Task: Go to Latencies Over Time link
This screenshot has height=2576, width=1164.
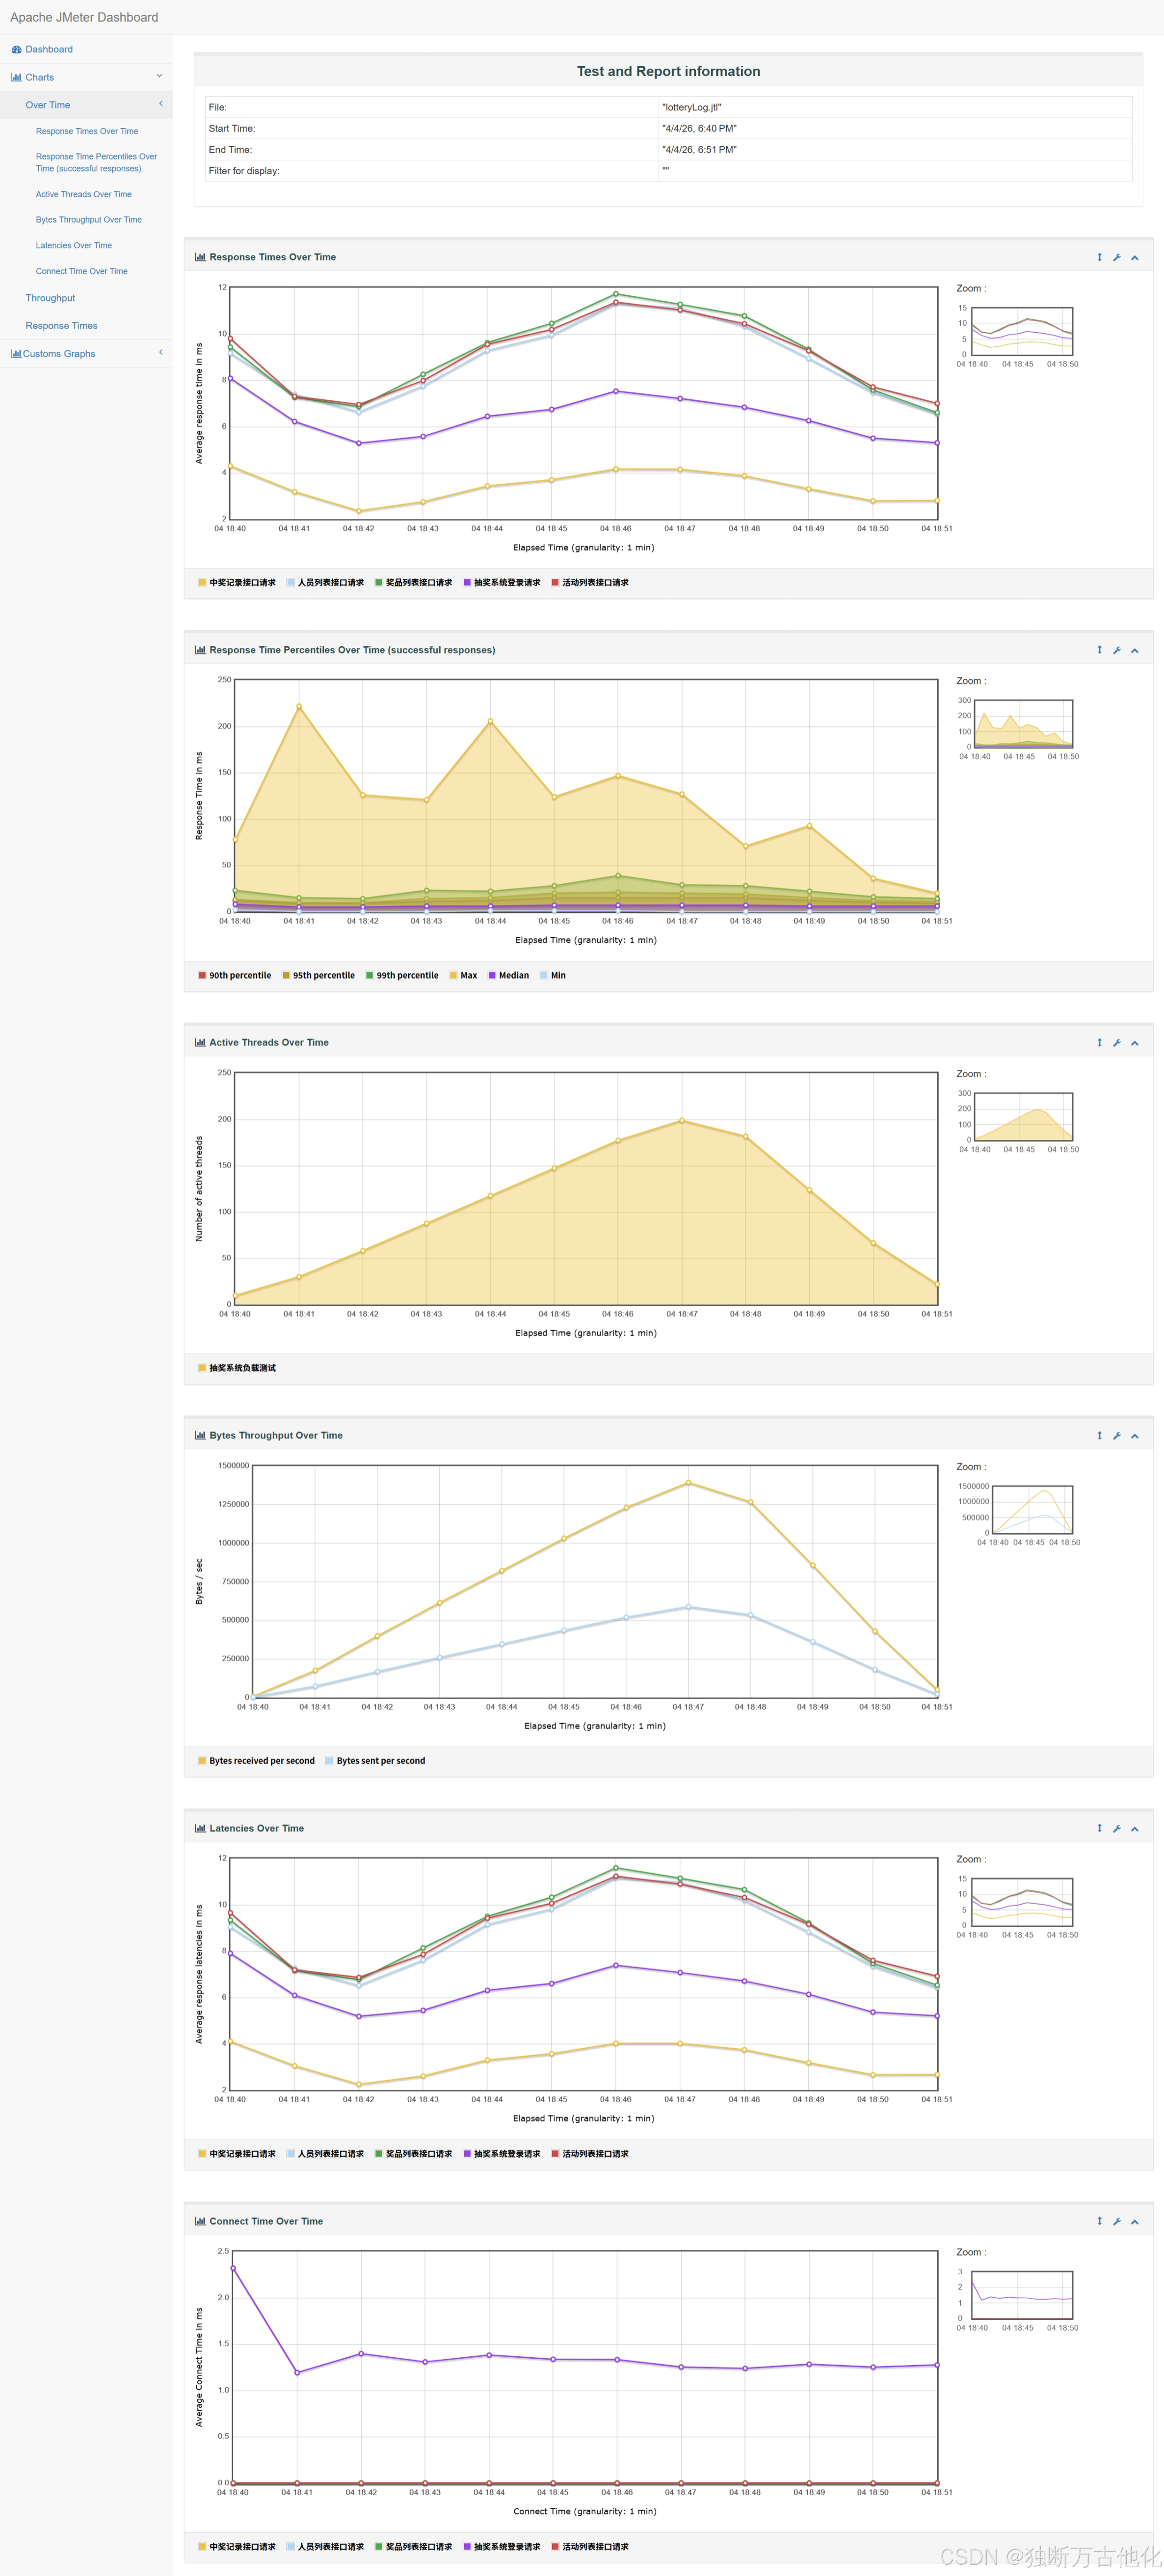Action: [x=73, y=245]
